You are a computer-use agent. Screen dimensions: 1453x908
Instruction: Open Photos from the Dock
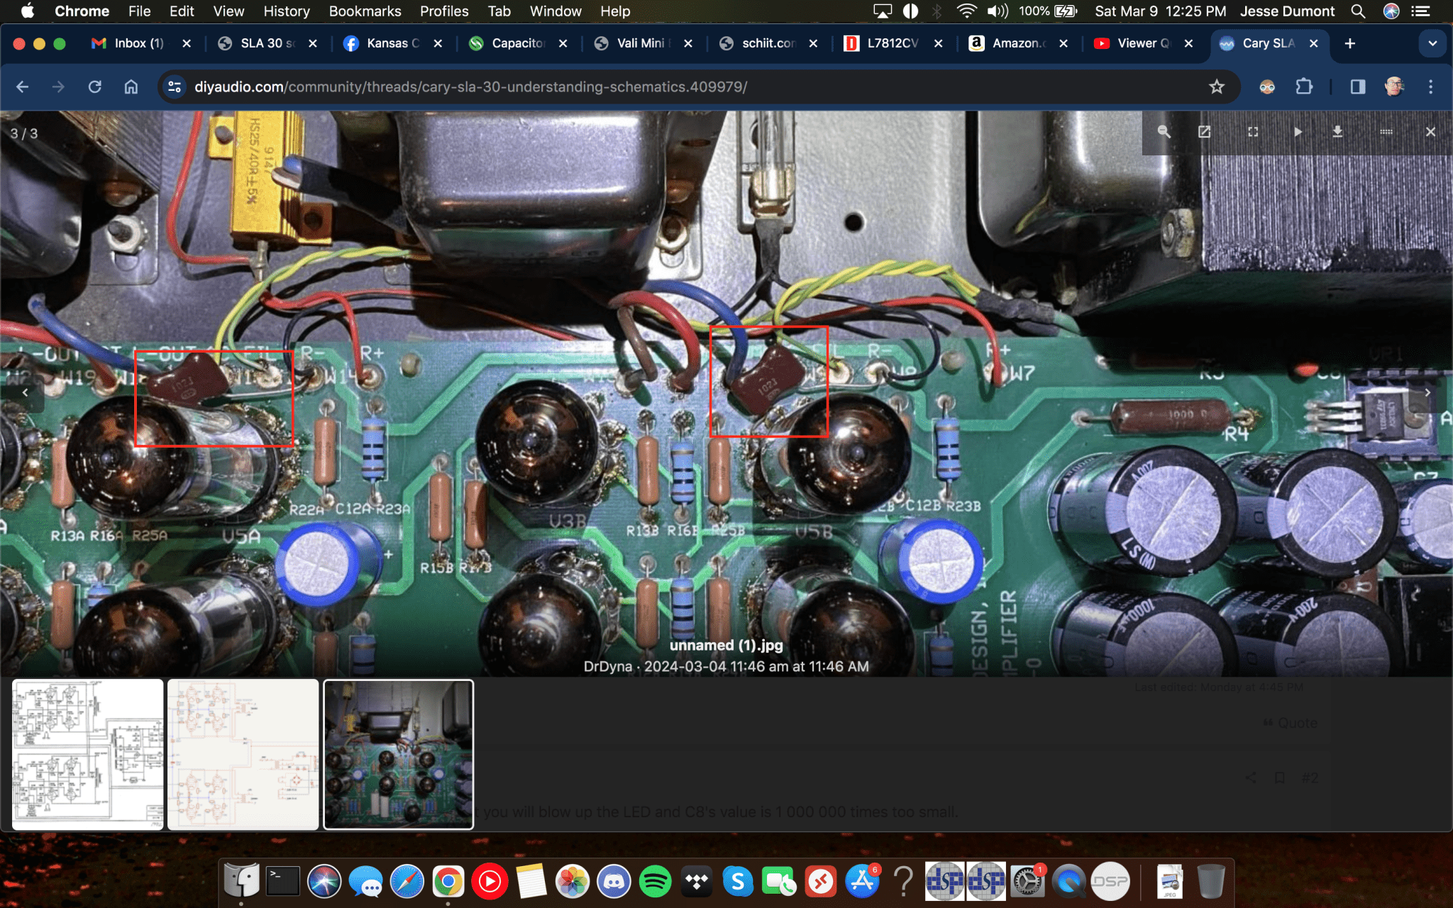[x=573, y=882]
